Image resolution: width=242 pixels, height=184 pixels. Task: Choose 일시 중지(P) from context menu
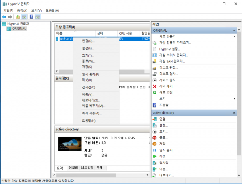(x=96, y=74)
